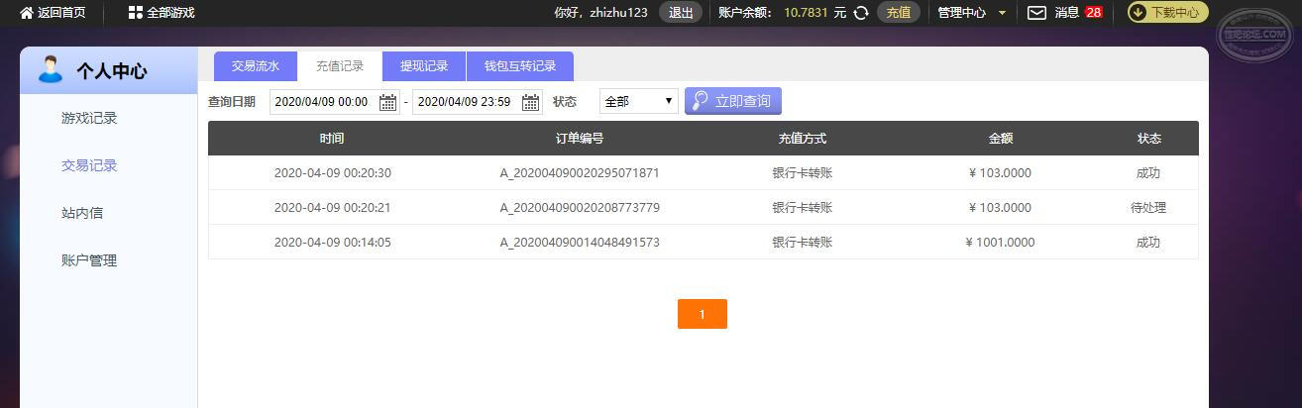Open 账户管理 in the sidebar

(89, 260)
